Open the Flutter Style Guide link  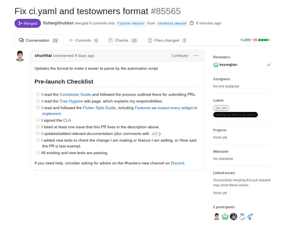[x=99, y=108]
